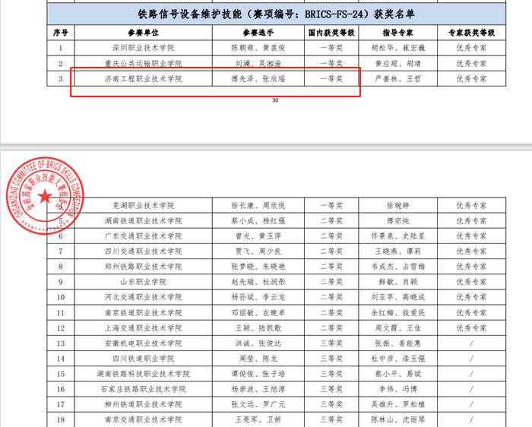Select the cell 周莹、陈龙
The height and width of the screenshot is (427, 532).
[258, 359]
